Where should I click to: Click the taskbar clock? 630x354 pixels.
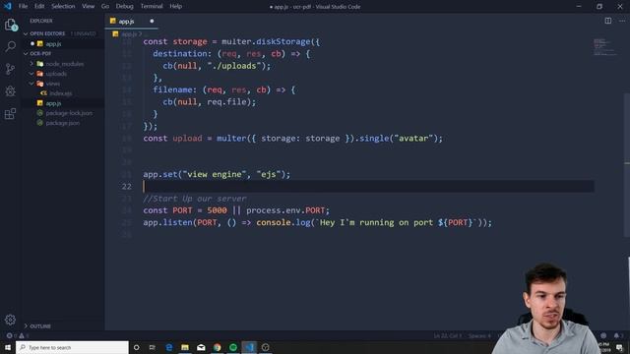click(x=604, y=347)
